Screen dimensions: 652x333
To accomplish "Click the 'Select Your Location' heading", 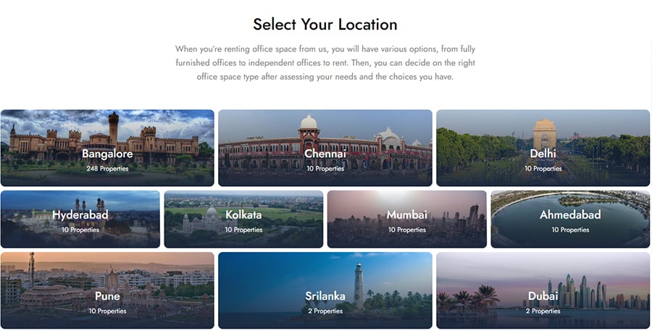I will (325, 24).
